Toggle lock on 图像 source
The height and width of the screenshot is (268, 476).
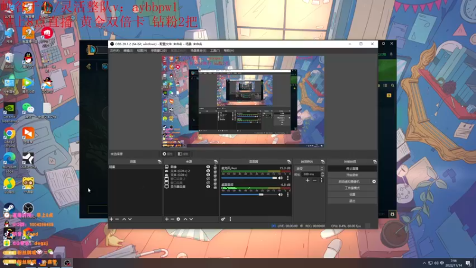[x=215, y=167]
